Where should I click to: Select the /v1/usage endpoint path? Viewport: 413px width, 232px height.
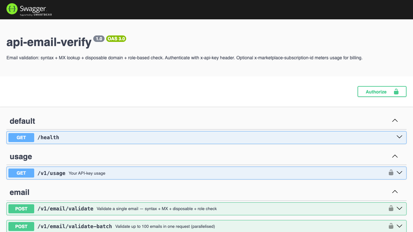point(51,173)
